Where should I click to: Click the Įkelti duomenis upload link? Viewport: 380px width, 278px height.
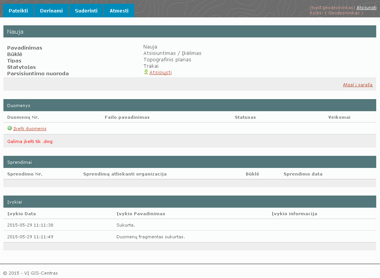pyautogui.click(x=29, y=129)
